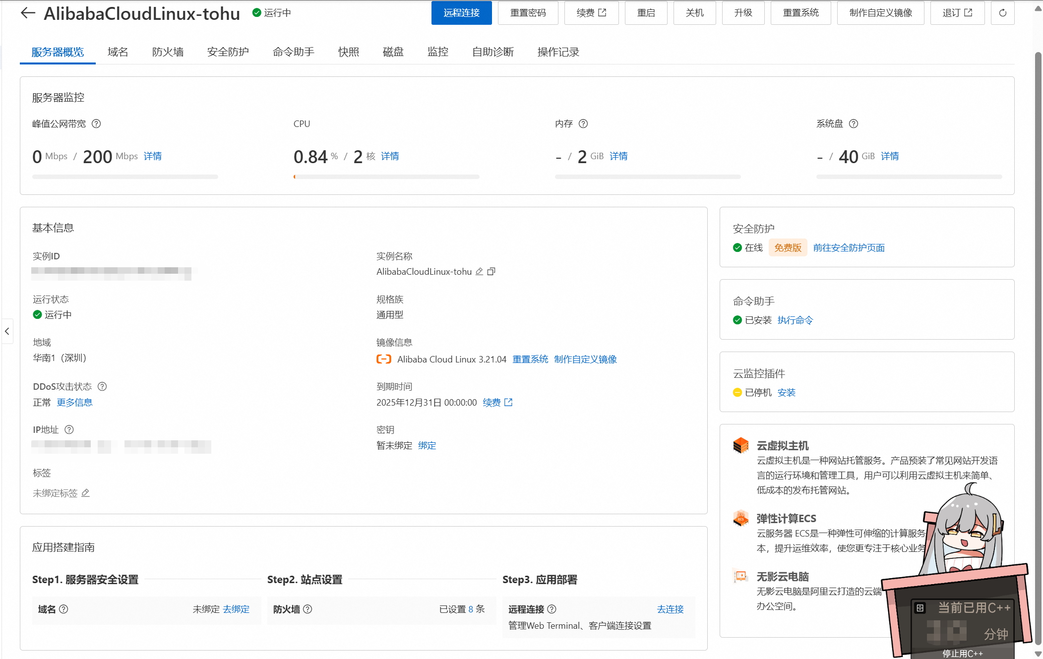1043x659 pixels.
Task: Open 前往安全防护页面 link
Action: [x=849, y=247]
